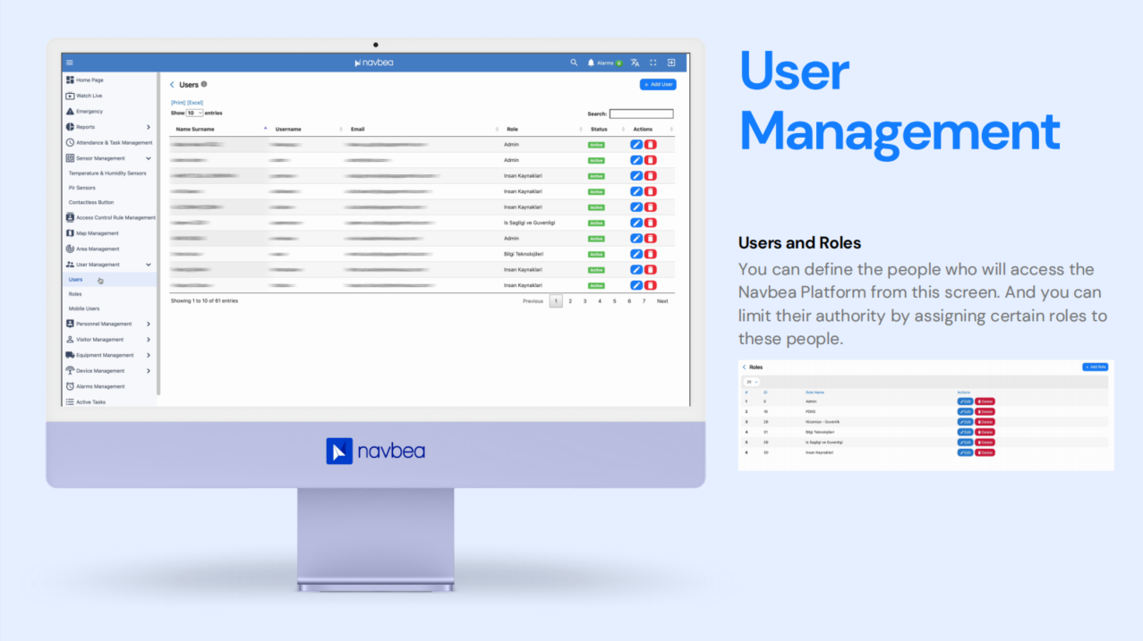Open Roles under User Management
1143x641 pixels.
75,294
